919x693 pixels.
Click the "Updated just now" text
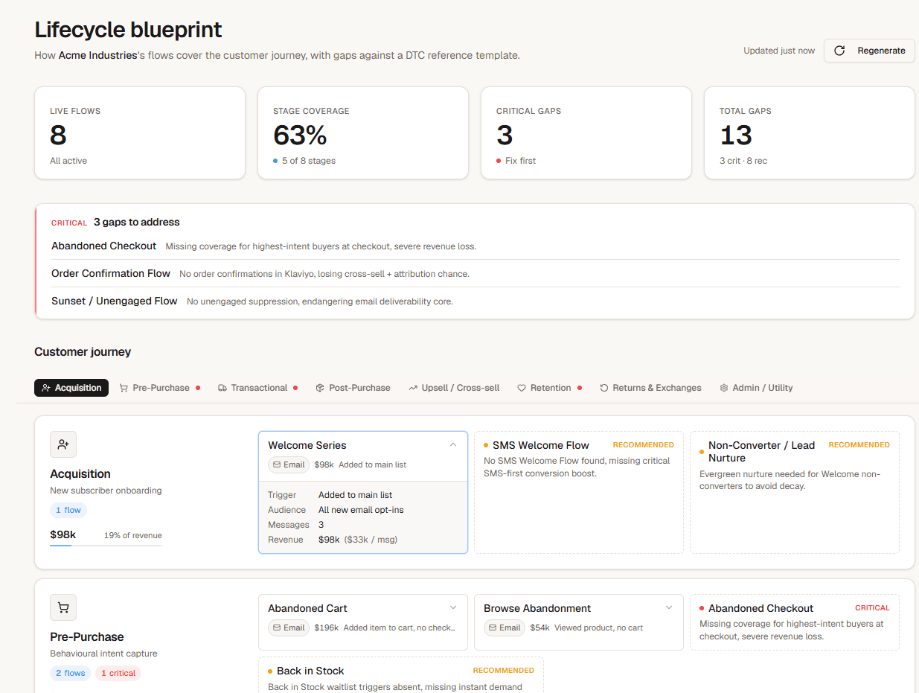(x=779, y=51)
